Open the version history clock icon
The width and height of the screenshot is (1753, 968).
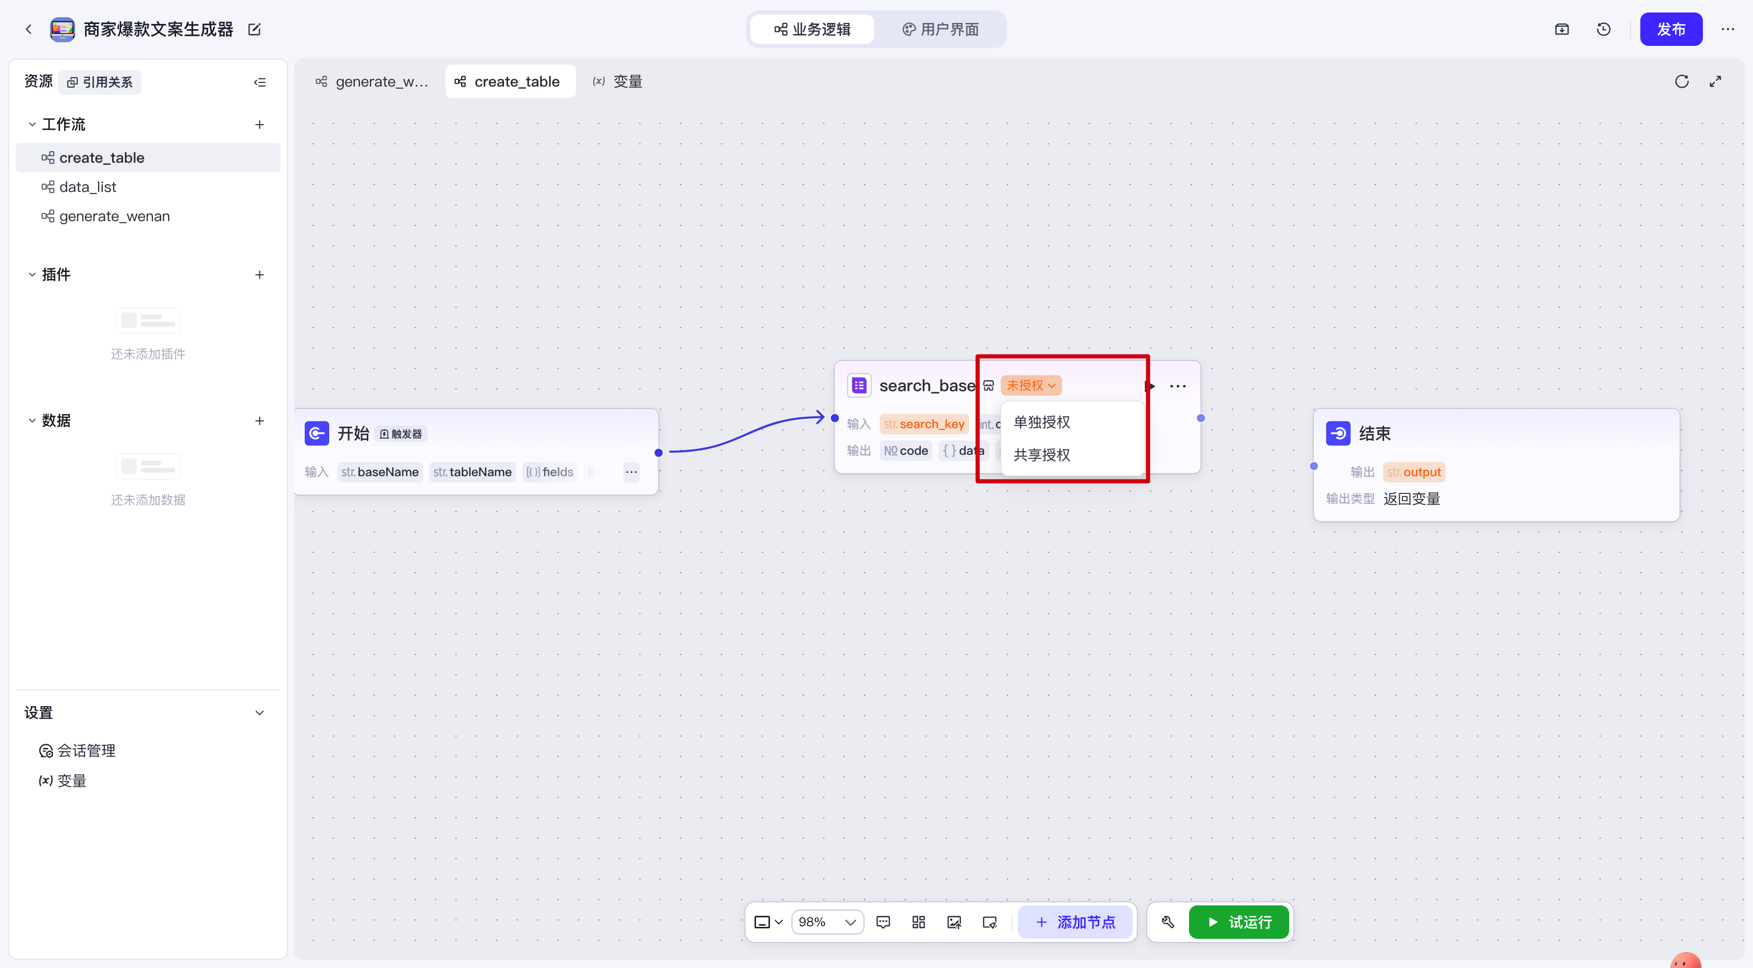(1603, 29)
